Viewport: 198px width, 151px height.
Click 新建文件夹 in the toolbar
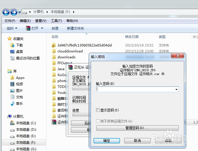75,28
